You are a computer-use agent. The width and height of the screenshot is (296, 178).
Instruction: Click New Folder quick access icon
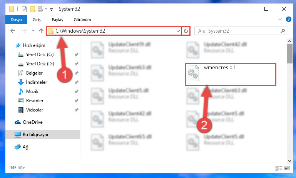tap(33, 9)
